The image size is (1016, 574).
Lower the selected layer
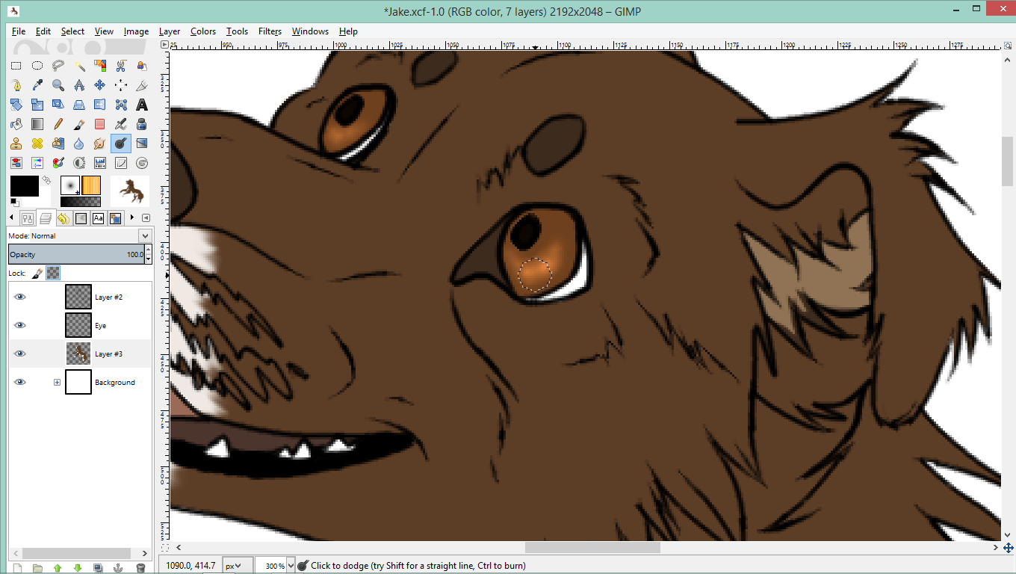[x=78, y=569]
